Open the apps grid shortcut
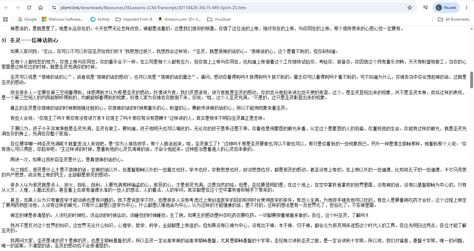The width and height of the screenshot is (474, 251). pos(5,19)
